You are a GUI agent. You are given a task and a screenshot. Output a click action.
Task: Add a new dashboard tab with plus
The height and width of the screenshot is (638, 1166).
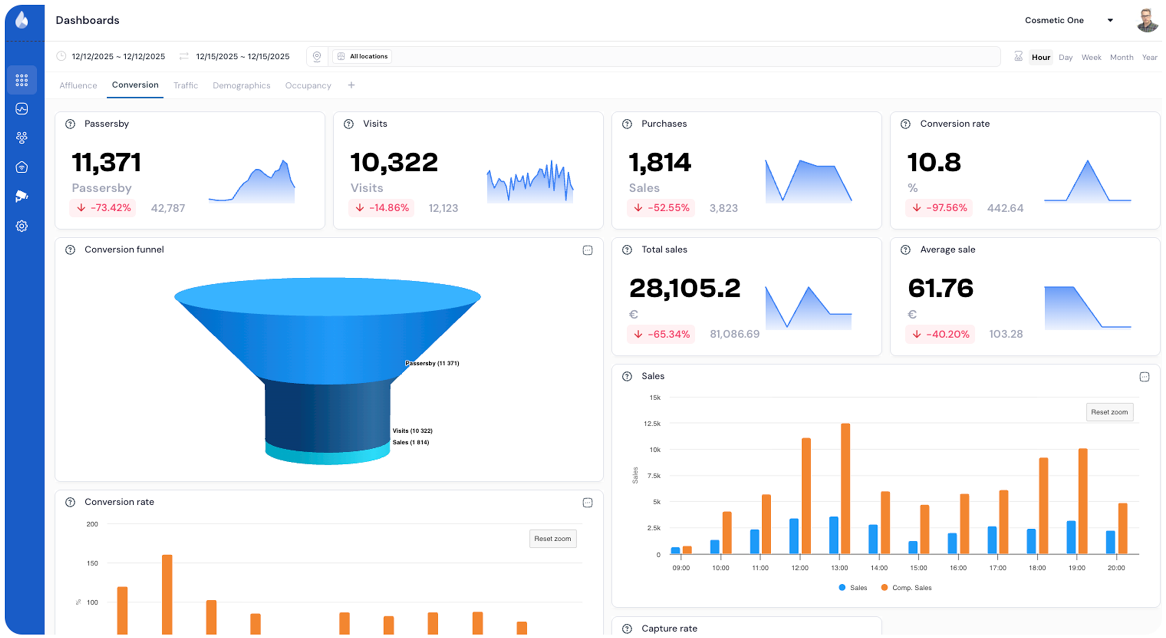tap(351, 85)
